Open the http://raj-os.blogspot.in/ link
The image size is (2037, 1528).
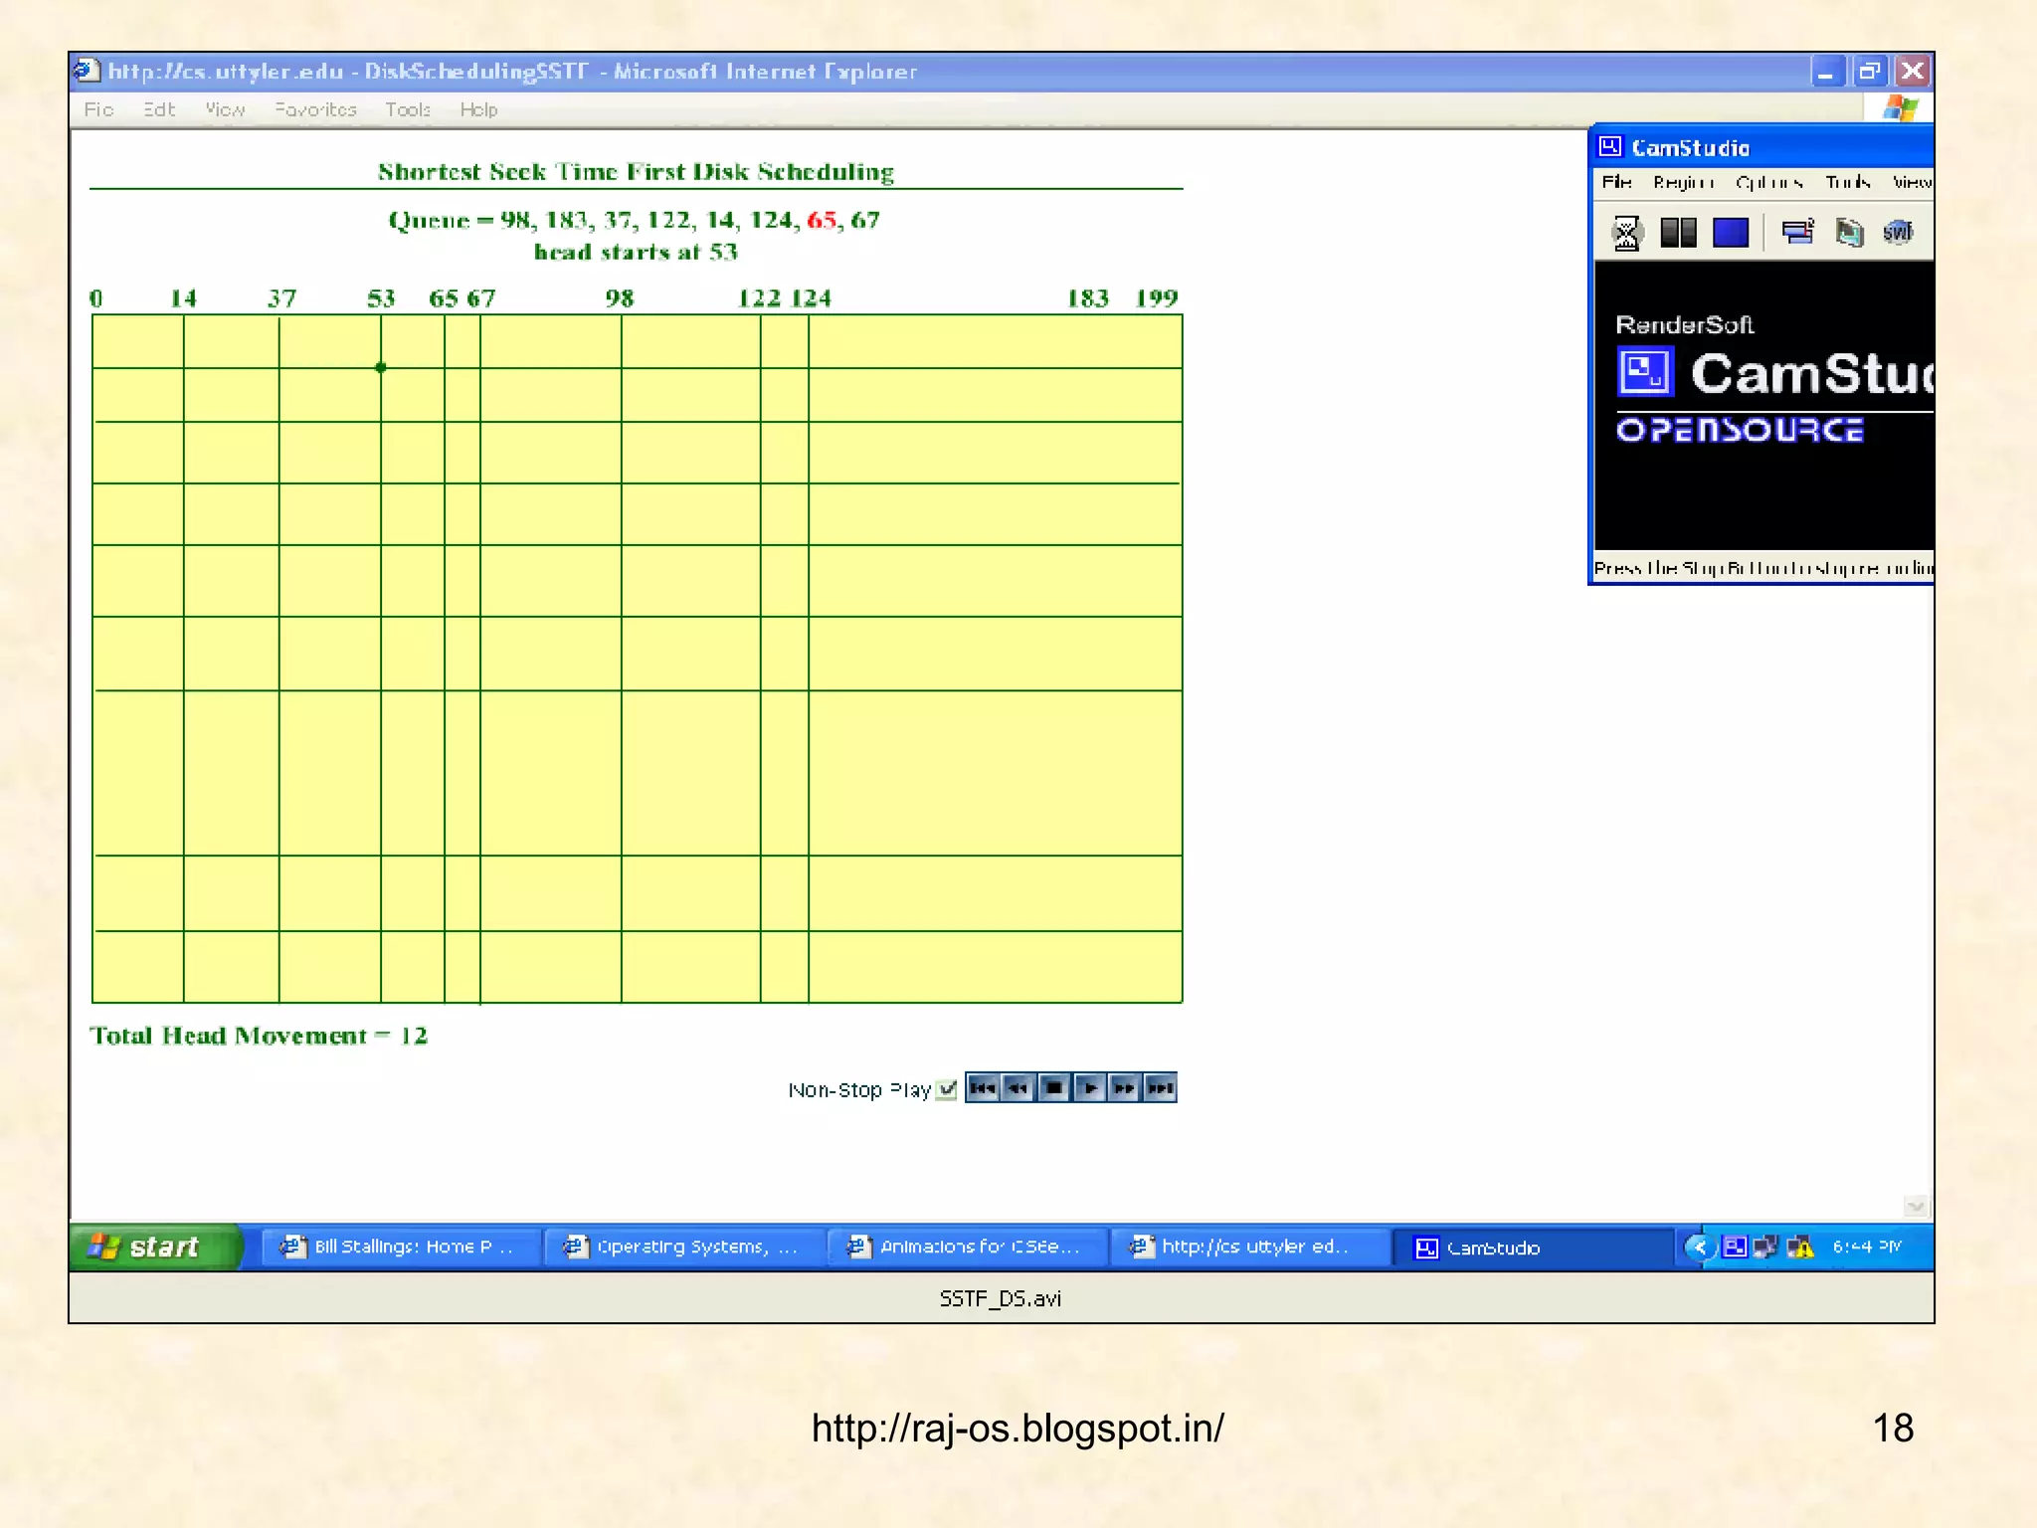click(x=1018, y=1428)
